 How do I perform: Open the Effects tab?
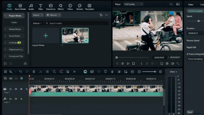[61, 7]
